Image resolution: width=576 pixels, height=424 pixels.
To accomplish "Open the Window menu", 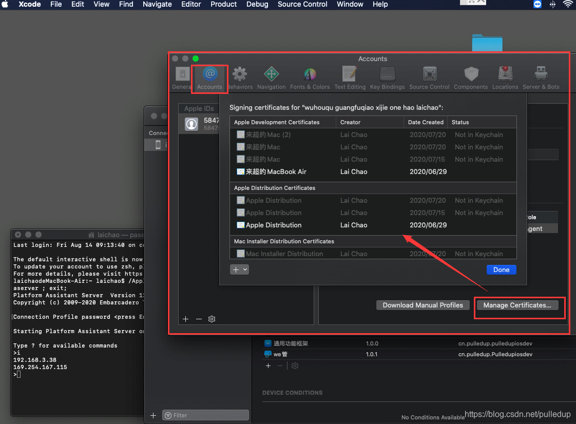I will point(350,5).
